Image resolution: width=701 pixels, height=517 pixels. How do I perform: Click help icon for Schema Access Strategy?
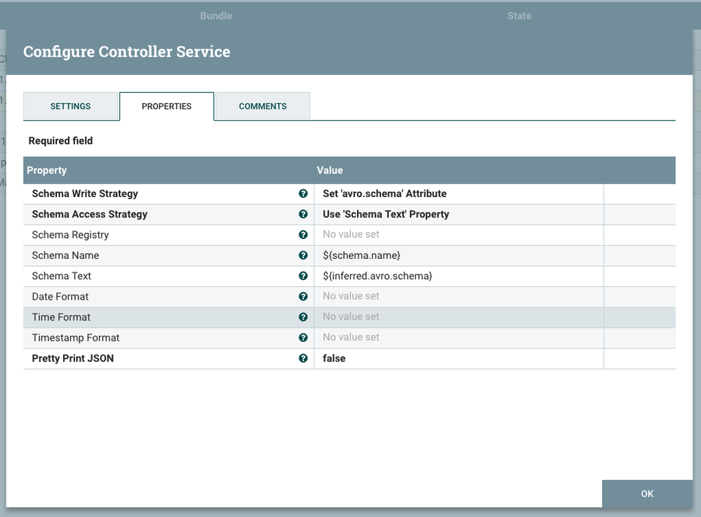pyautogui.click(x=303, y=214)
